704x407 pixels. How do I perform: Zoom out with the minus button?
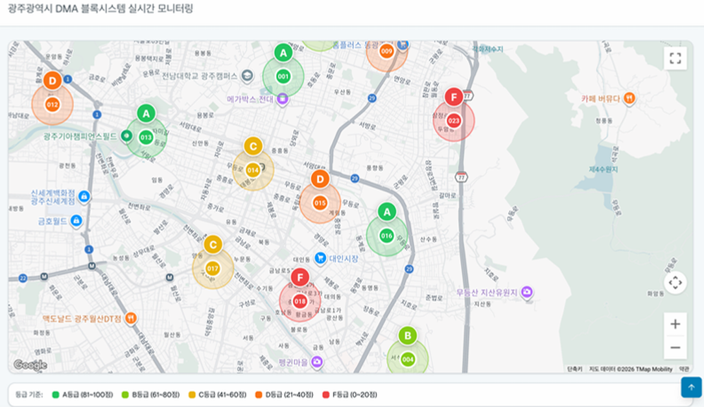[x=675, y=347]
